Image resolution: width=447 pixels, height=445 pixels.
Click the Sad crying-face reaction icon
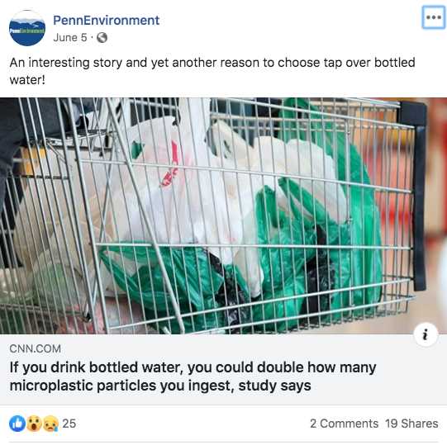click(50, 424)
